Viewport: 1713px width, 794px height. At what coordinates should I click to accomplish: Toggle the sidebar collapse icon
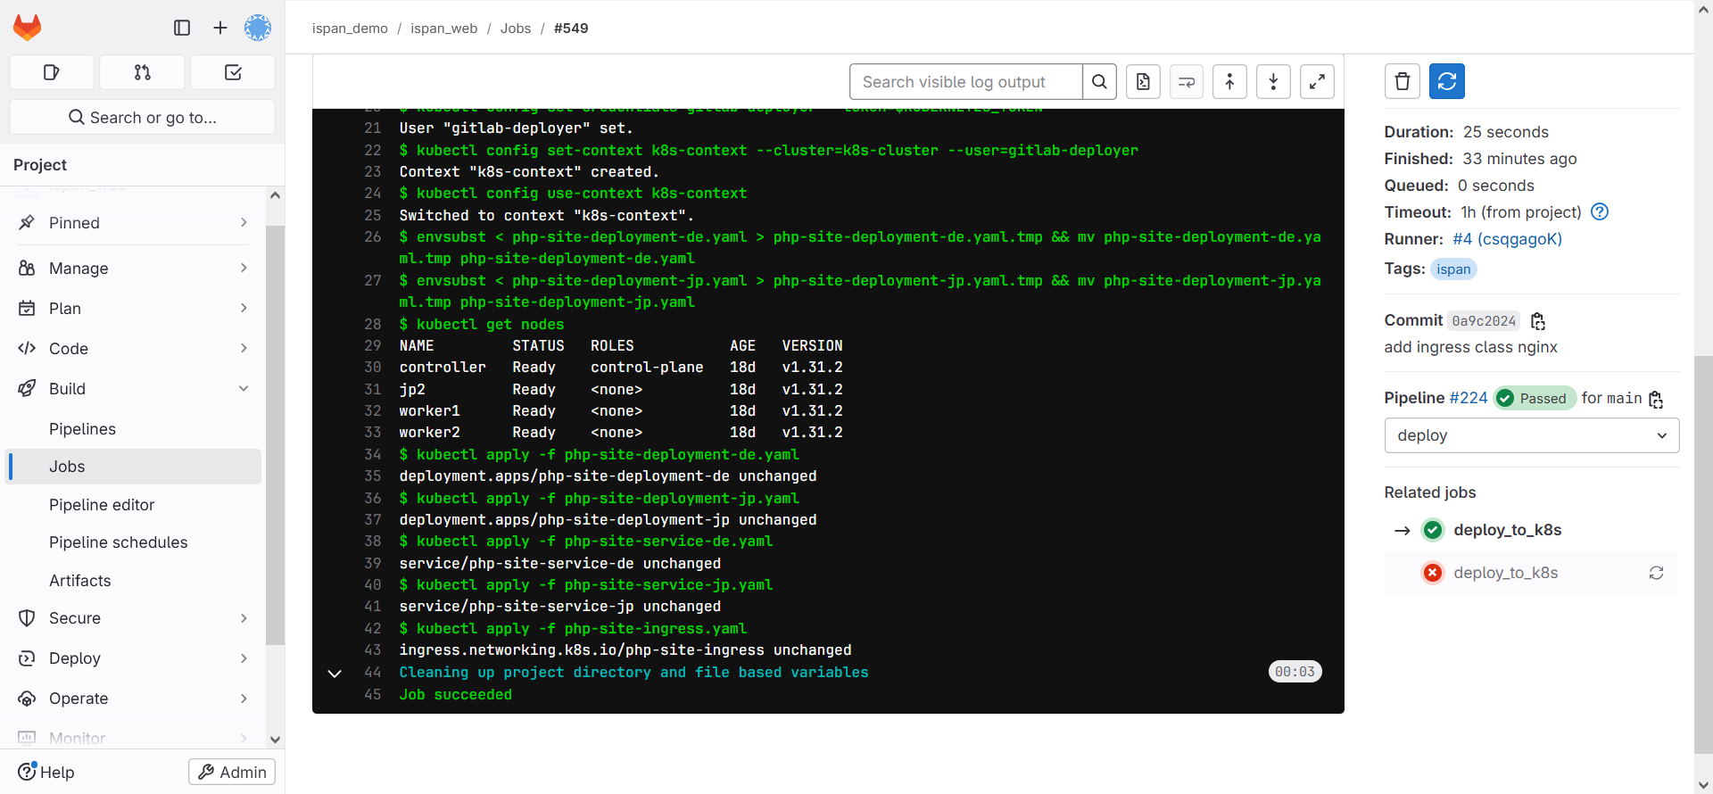[182, 28]
